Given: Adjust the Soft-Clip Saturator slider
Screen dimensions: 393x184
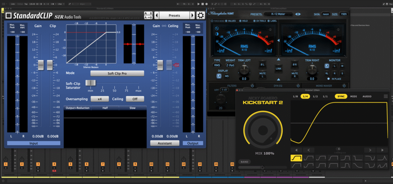Looking at the screenshot, I should click(91, 83).
